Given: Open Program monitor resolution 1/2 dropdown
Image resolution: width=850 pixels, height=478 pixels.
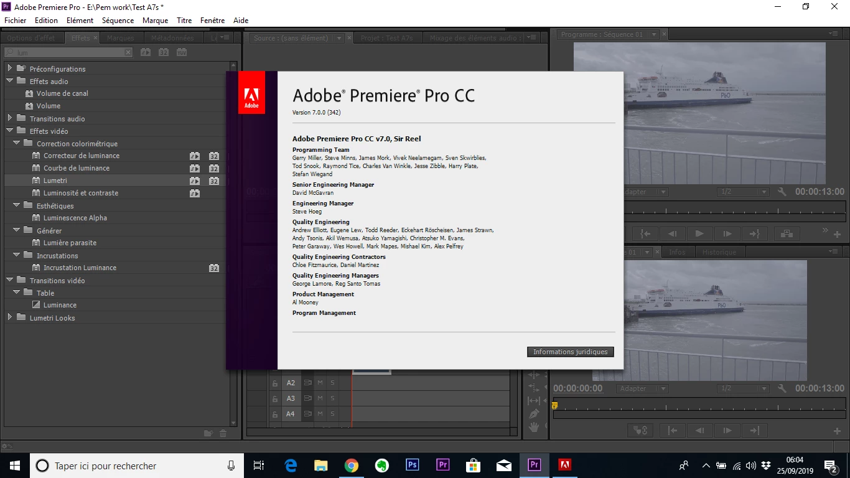Looking at the screenshot, I should tap(742, 192).
